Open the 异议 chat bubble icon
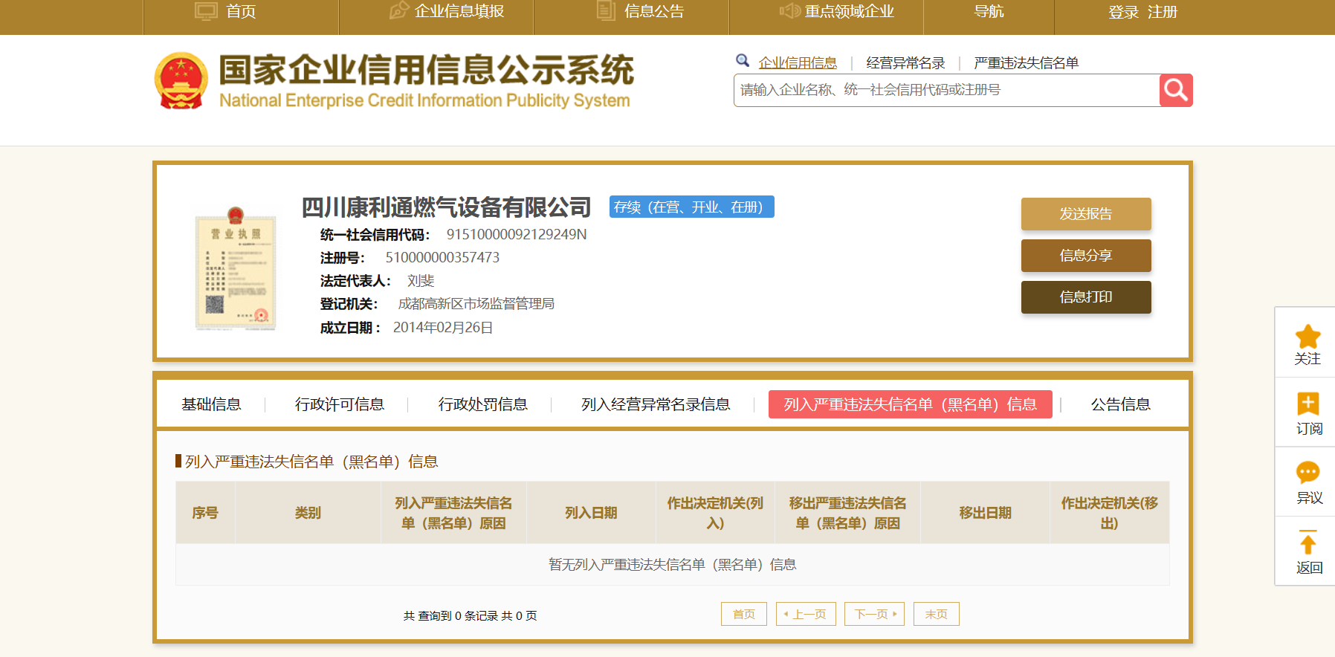 [1307, 472]
